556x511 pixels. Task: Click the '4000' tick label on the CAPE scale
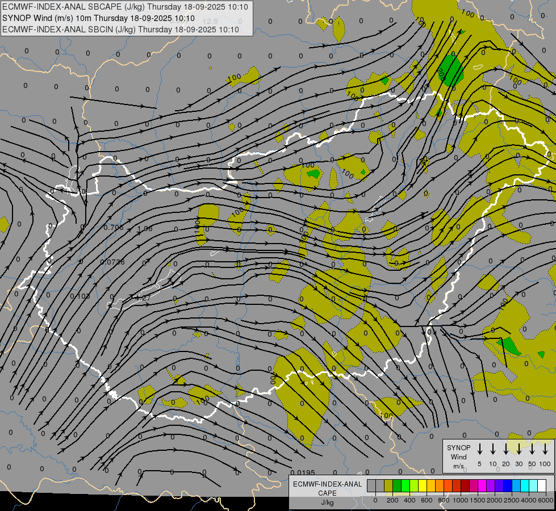[529, 500]
